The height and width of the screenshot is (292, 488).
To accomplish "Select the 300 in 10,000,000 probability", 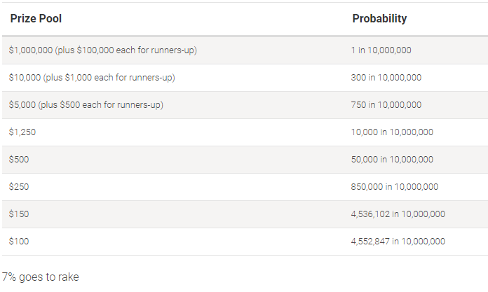I will pos(386,78).
